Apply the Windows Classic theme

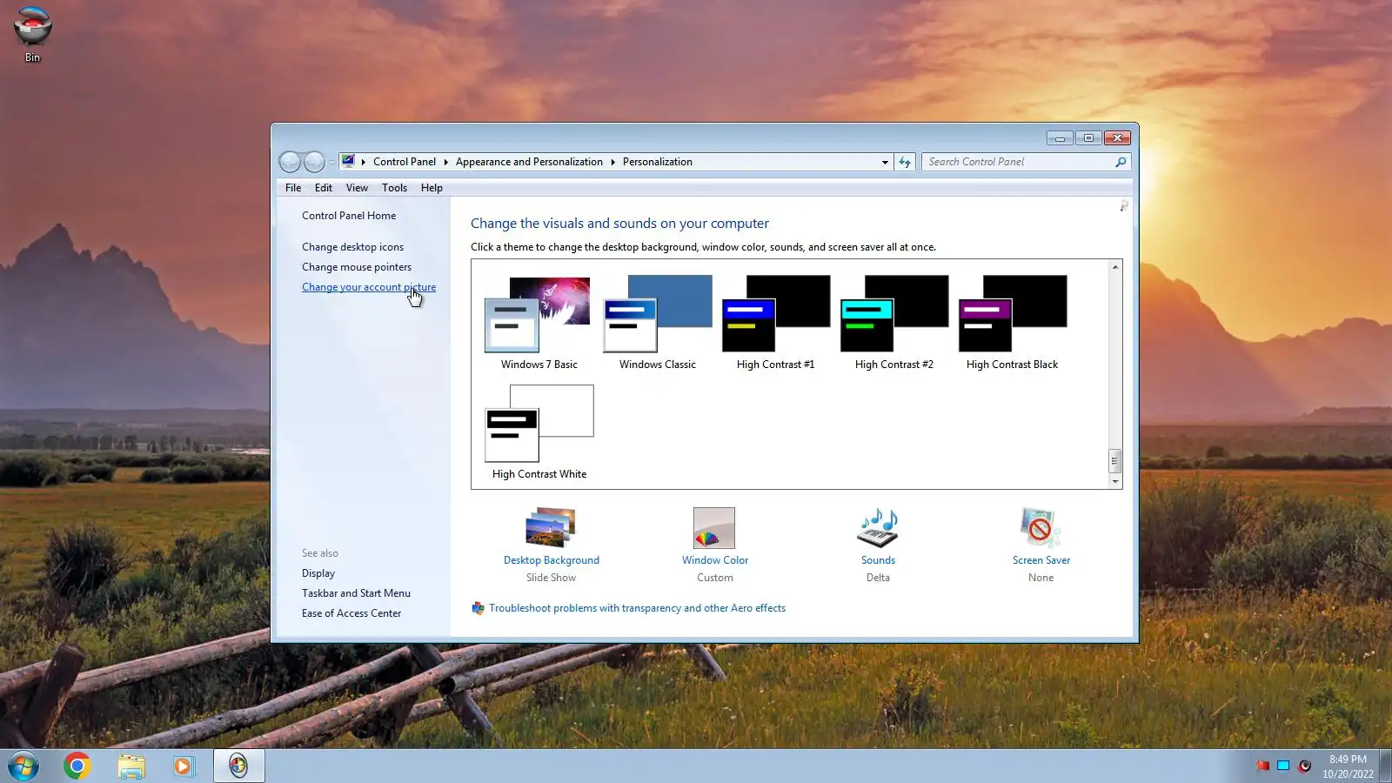click(657, 323)
